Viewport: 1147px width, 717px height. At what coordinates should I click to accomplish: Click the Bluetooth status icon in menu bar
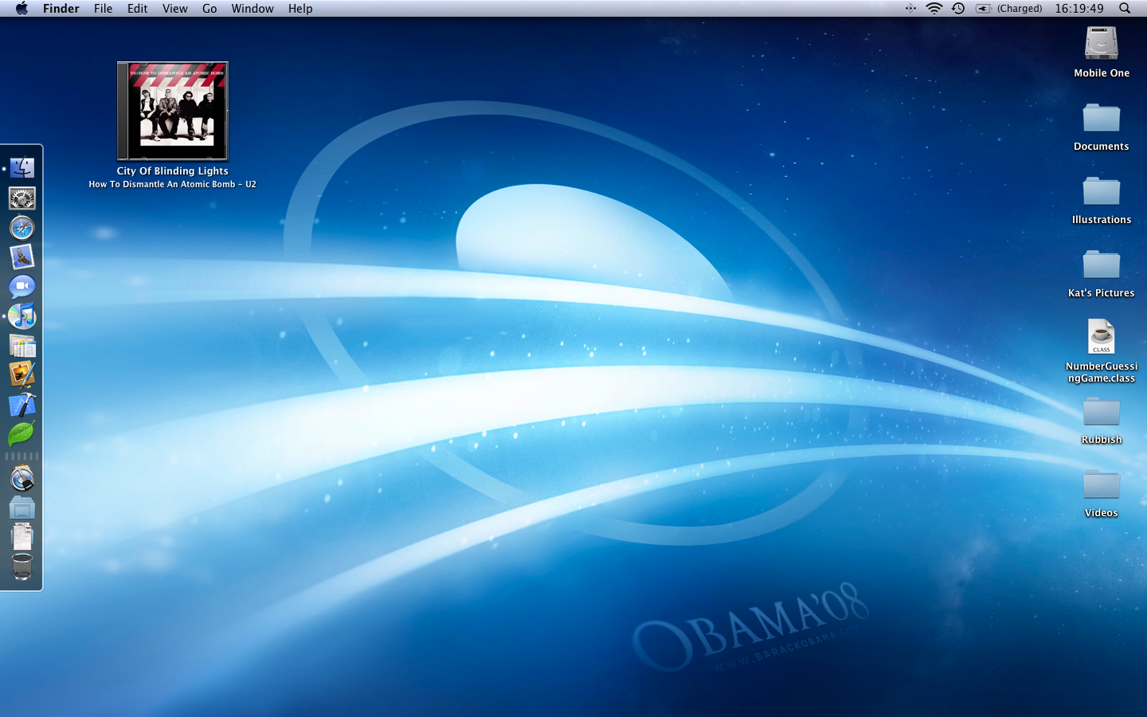[x=910, y=9]
